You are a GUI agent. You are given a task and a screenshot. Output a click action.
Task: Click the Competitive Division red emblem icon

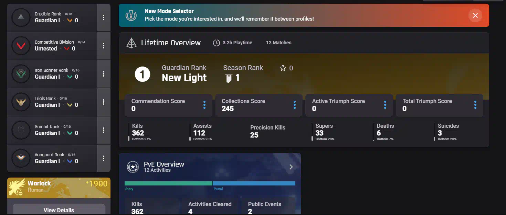(x=21, y=45)
